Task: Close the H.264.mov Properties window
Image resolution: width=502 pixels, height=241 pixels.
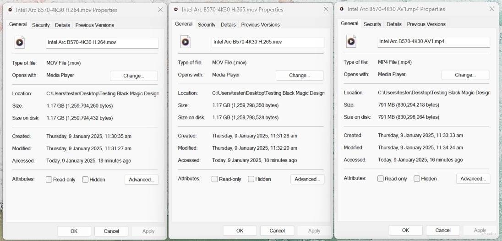Action: pos(160,10)
